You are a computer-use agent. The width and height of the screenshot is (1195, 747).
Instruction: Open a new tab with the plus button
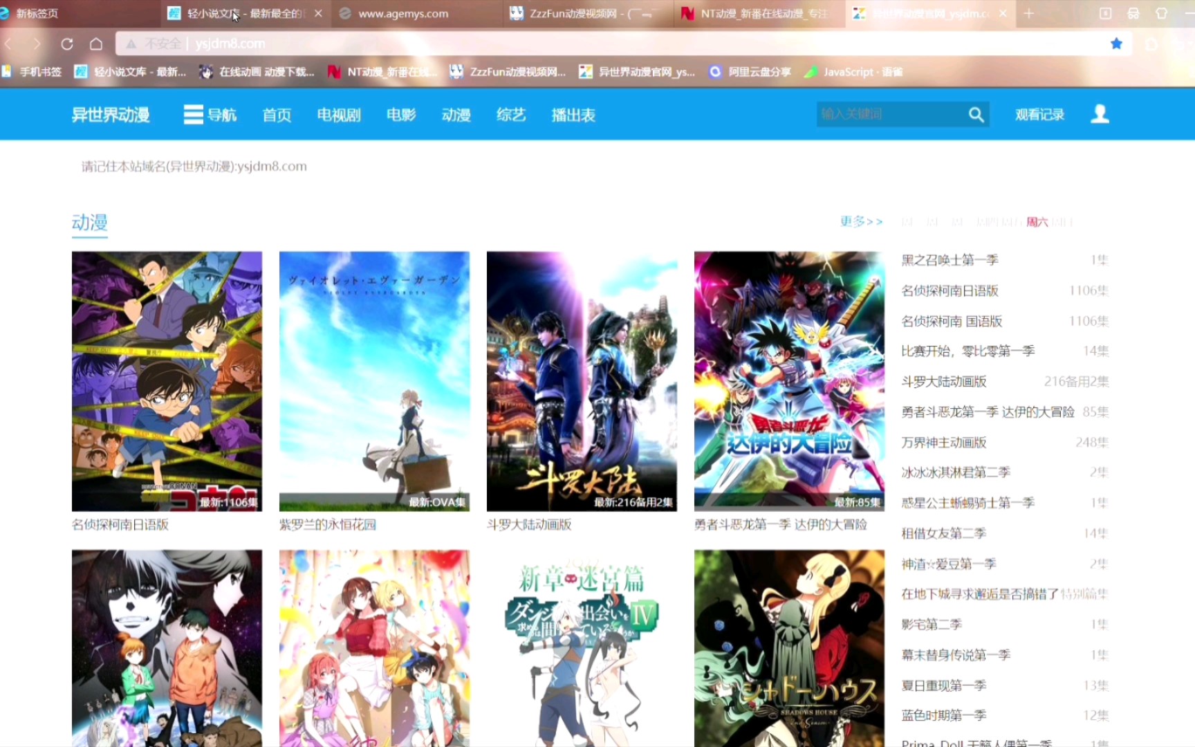coord(1029,13)
